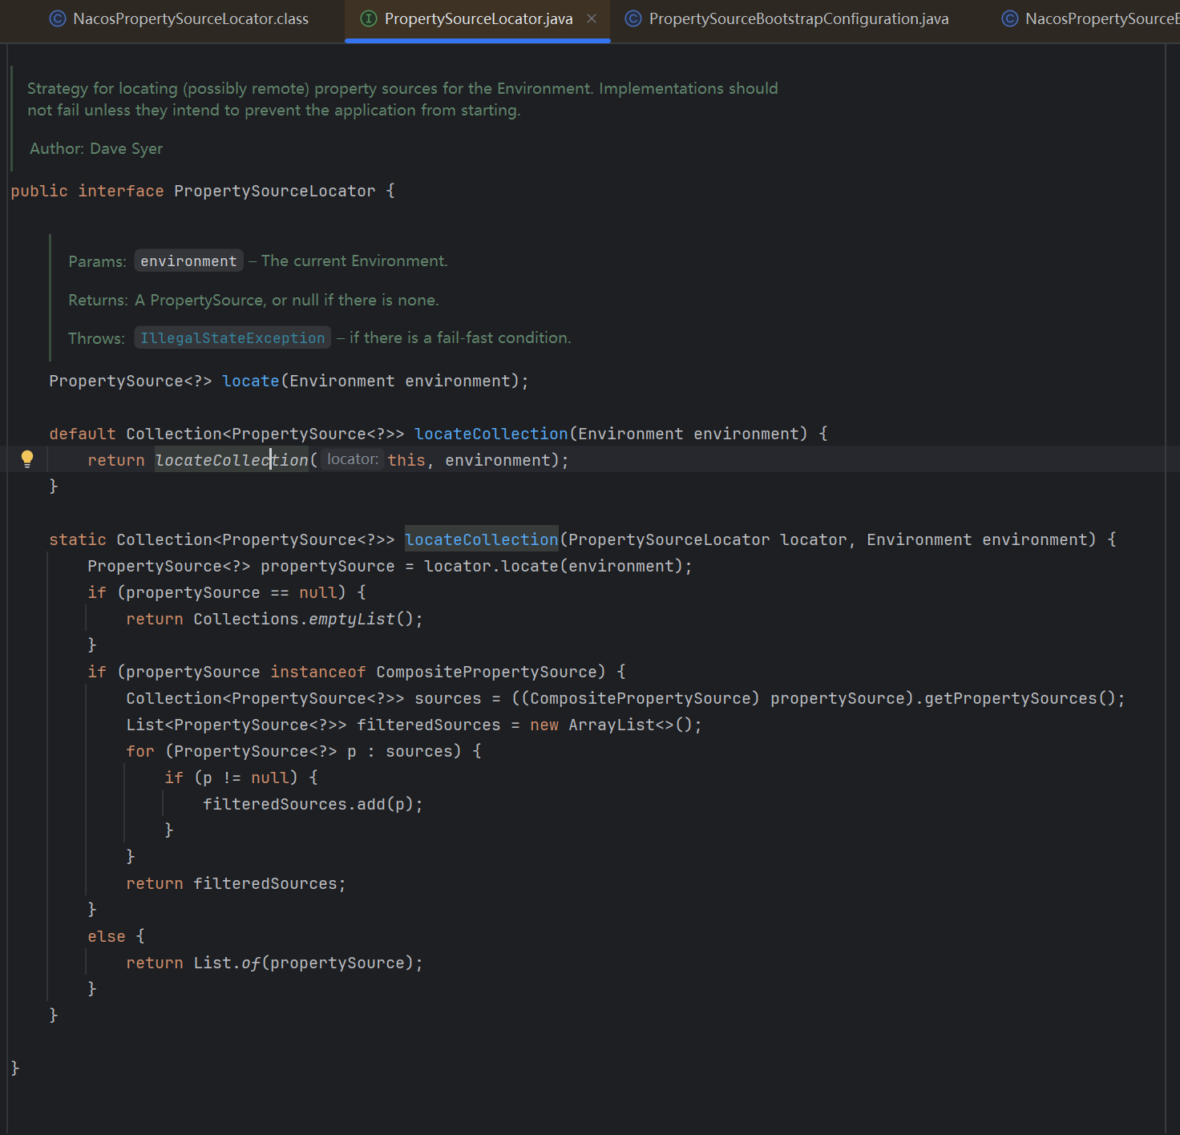
Task: Click the environment parameter tag in the Javadoc
Action: [x=188, y=261]
